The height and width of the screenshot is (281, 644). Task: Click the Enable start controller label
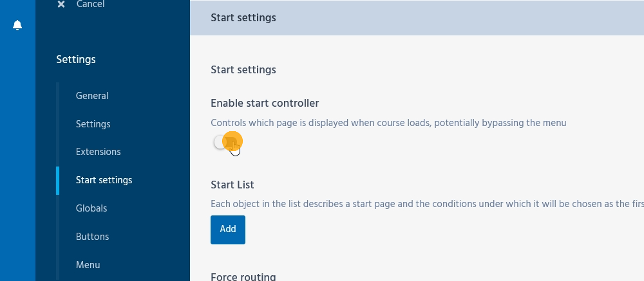tap(265, 103)
